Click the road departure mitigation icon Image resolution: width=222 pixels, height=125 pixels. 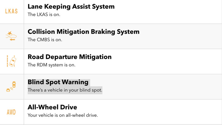click(x=11, y=61)
